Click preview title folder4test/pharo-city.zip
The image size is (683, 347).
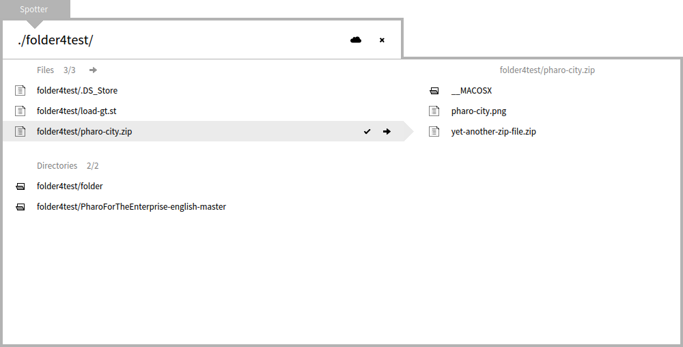547,70
